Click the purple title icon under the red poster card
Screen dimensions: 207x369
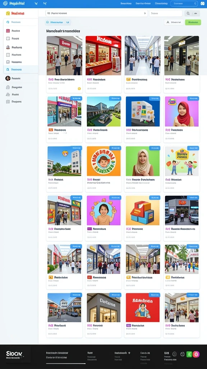tap(128, 325)
